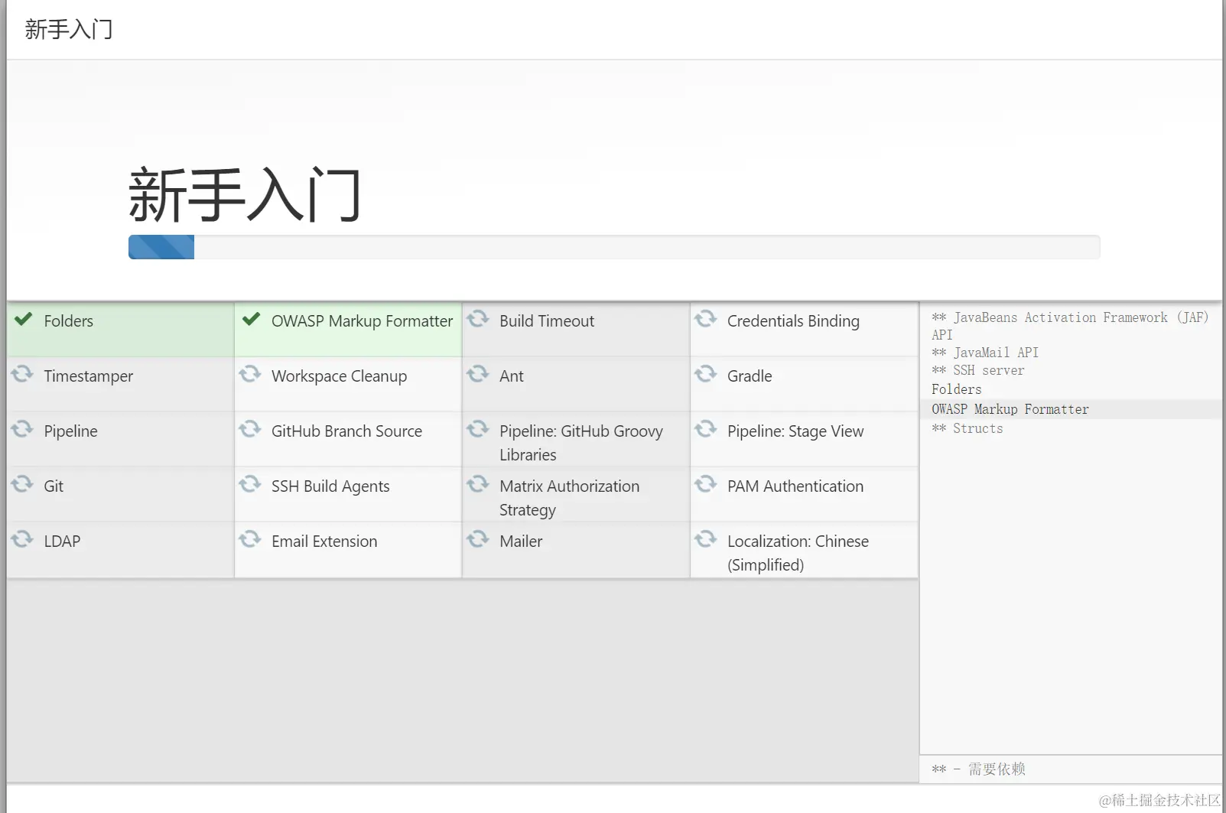Screen dimensions: 1226x813
Task: Click the Pipeline: GitHub Groovy Libraries label
Action: pos(581,443)
